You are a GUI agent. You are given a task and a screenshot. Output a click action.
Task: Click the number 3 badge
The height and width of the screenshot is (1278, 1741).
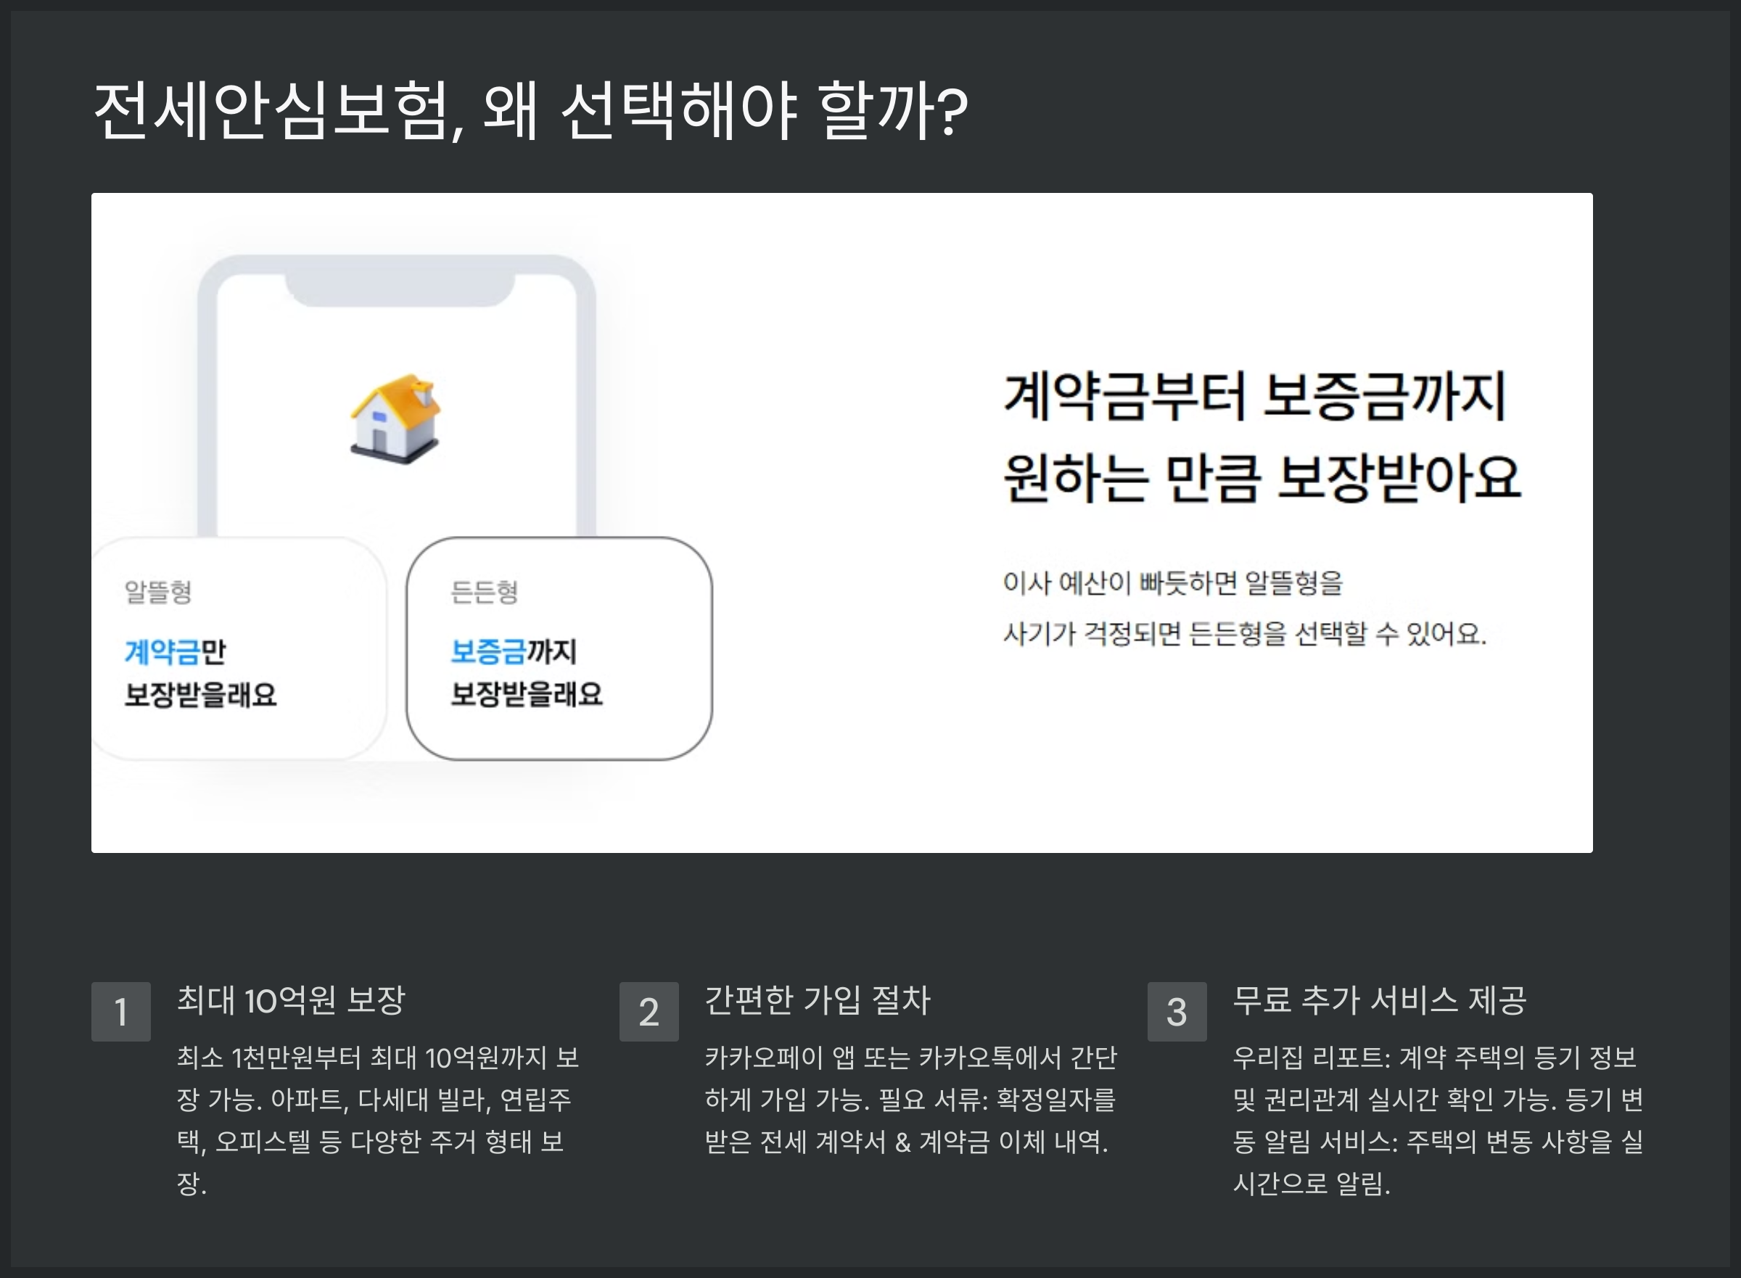pyautogui.click(x=1176, y=1012)
